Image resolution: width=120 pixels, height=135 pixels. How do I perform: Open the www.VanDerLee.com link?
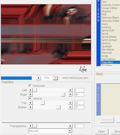[75, 78]
